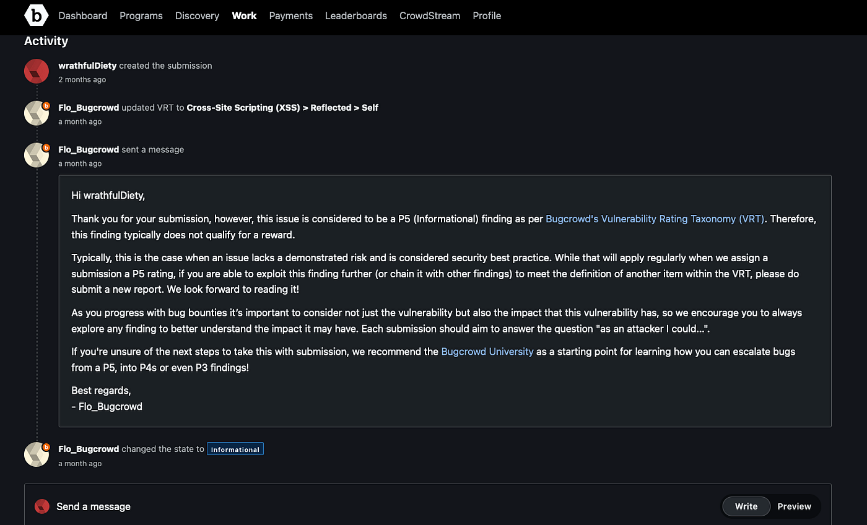The image size is (867, 525).
Task: Switch to the Preview tab
Action: [x=795, y=506]
